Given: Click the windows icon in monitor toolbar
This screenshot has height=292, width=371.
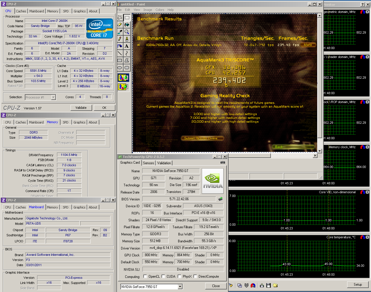Looking at the screenshot, I should tap(239, 285).
